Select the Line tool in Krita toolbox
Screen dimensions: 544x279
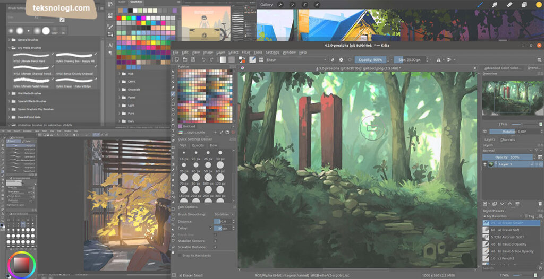(173, 99)
